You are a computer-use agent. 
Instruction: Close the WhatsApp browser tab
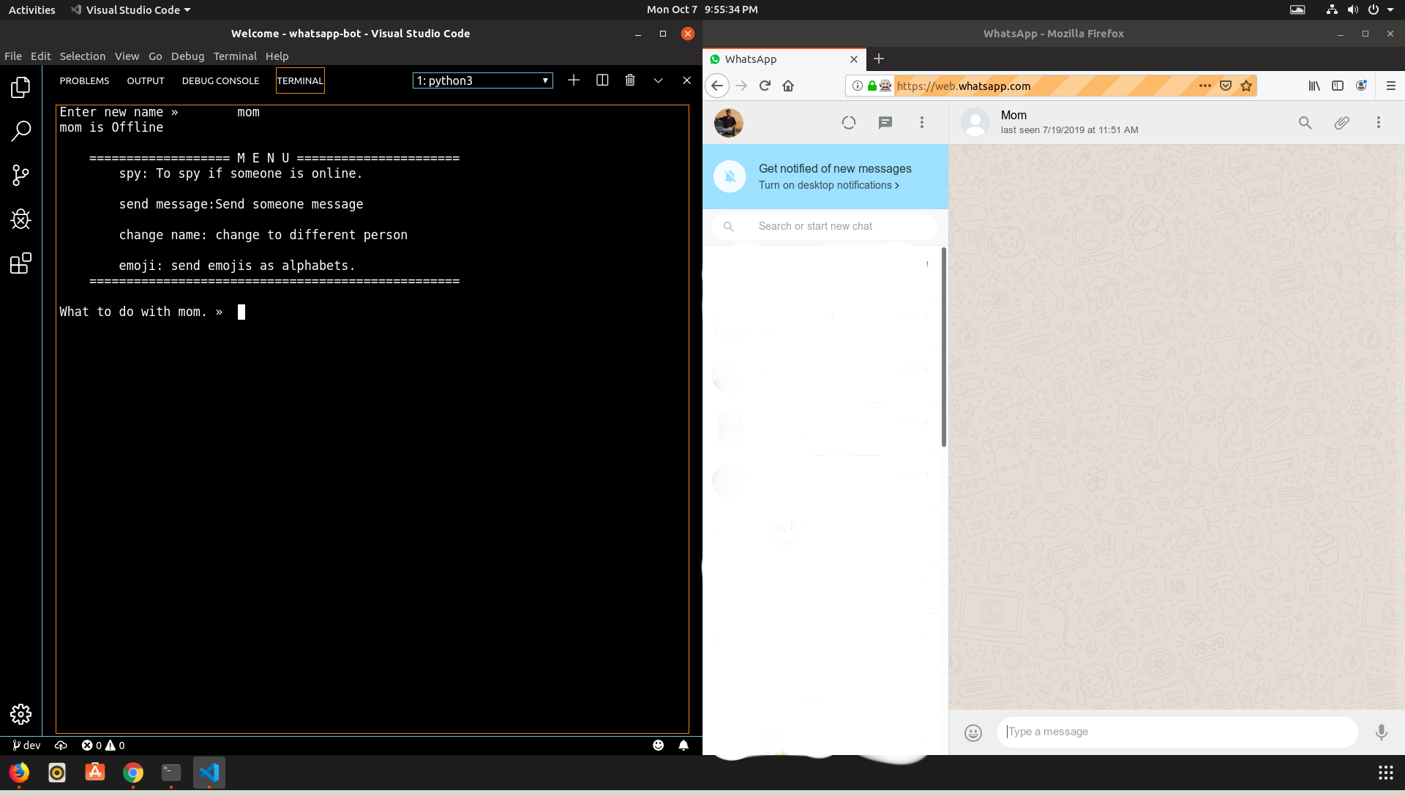coord(854,59)
